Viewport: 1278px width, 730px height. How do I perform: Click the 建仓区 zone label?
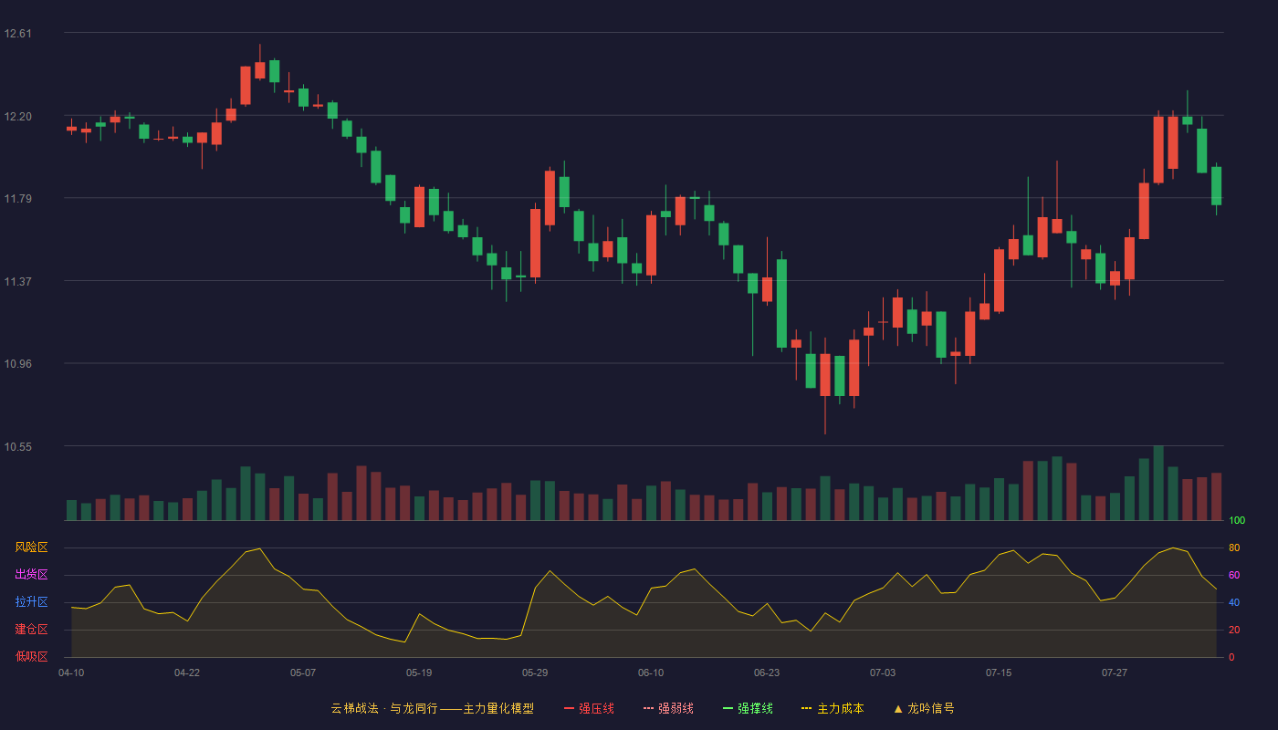31,630
